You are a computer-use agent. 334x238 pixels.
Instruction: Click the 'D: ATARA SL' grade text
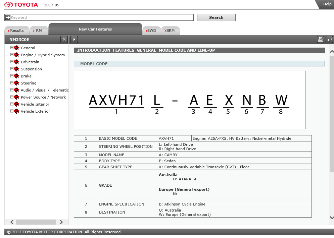click(185, 179)
